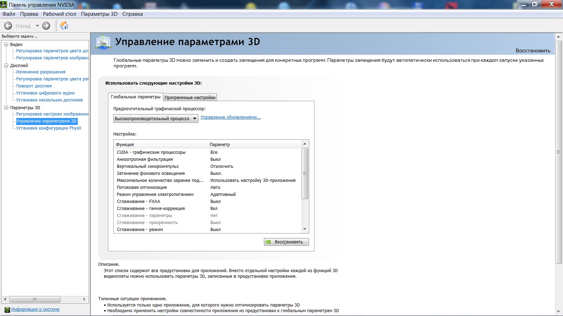Image resolution: width=563 pixels, height=316 pixels.
Task: Open Регулировка параметров цвета under Дисплей
Action: (52, 79)
